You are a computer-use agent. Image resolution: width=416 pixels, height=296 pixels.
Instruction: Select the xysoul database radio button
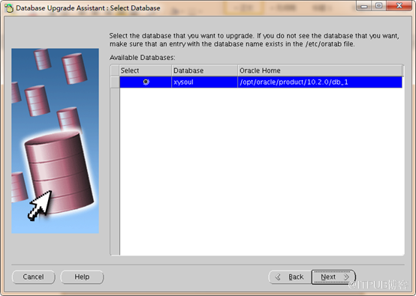(146, 82)
